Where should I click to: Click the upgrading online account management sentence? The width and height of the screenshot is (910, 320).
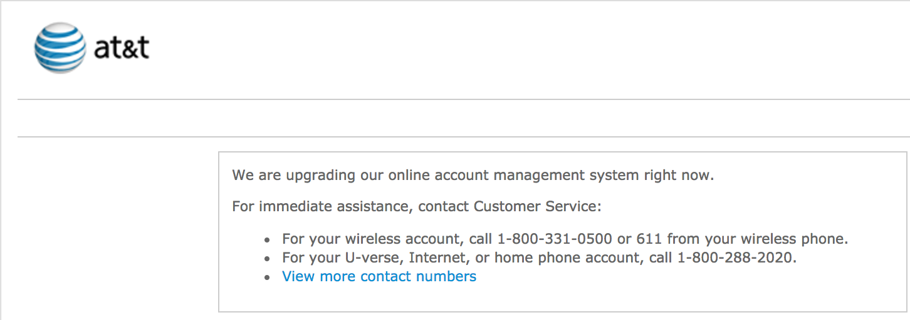[x=473, y=175]
